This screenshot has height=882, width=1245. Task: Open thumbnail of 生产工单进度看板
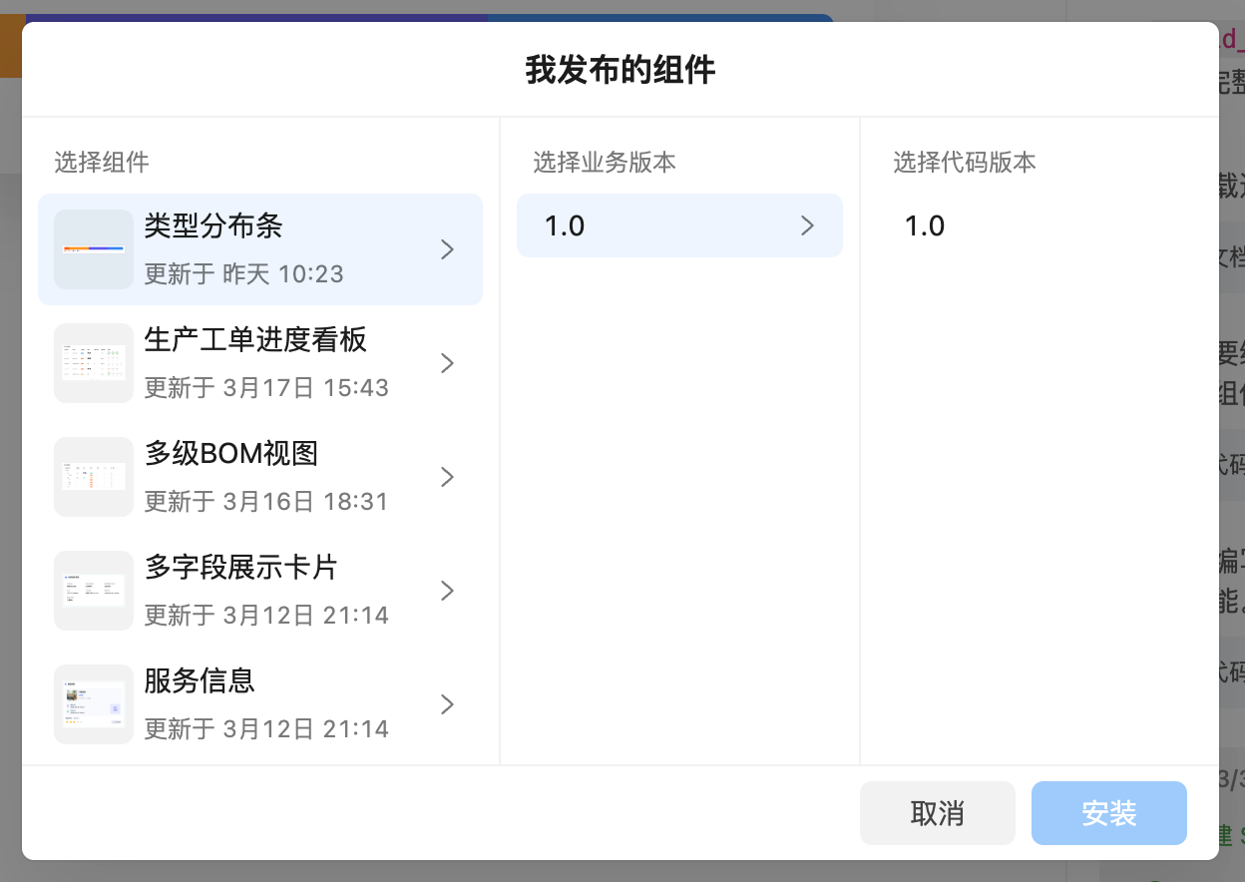(94, 363)
